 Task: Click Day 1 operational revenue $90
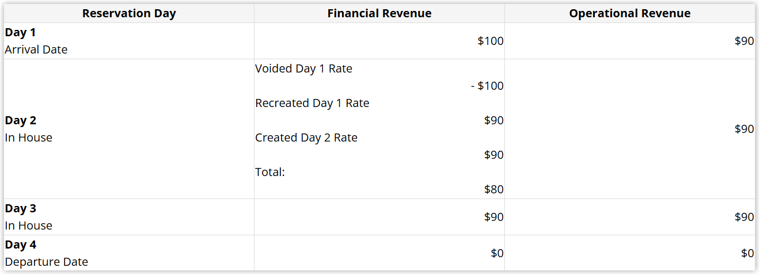pyautogui.click(x=744, y=41)
